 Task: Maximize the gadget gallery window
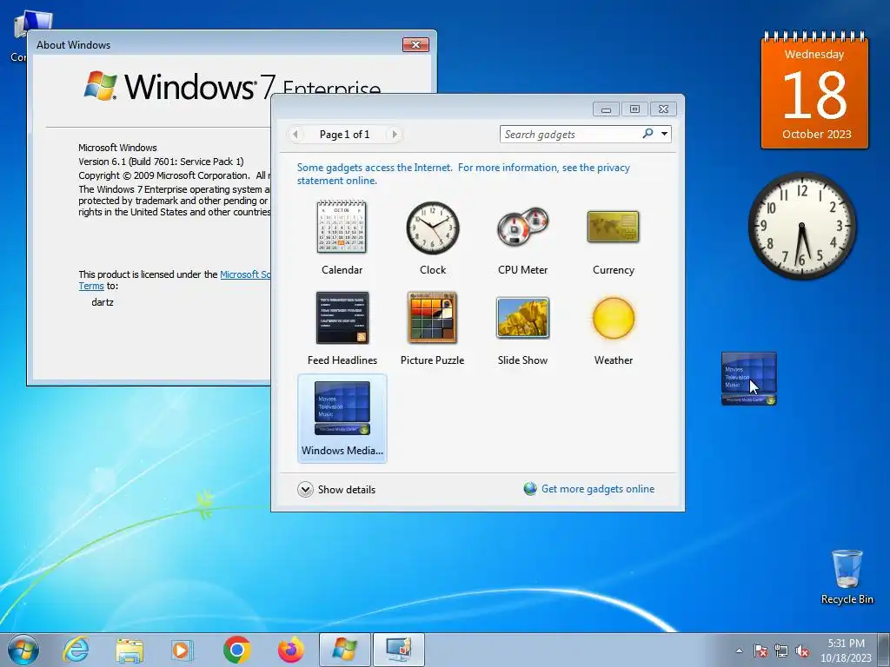coord(634,109)
